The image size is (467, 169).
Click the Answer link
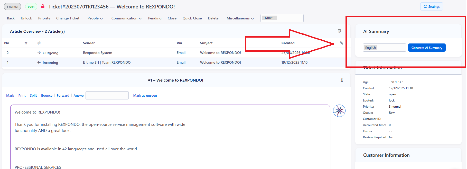point(79,95)
